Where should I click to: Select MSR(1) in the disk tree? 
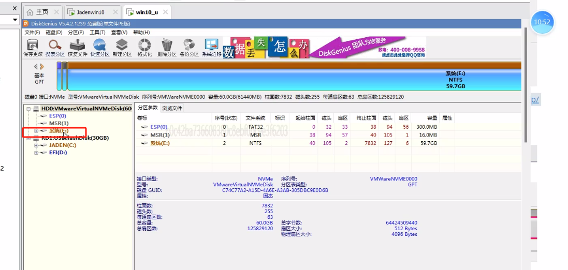coord(59,124)
